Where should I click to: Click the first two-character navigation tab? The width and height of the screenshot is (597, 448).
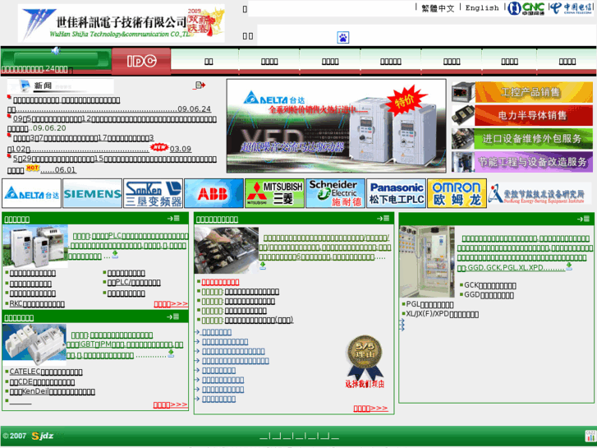click(x=209, y=62)
